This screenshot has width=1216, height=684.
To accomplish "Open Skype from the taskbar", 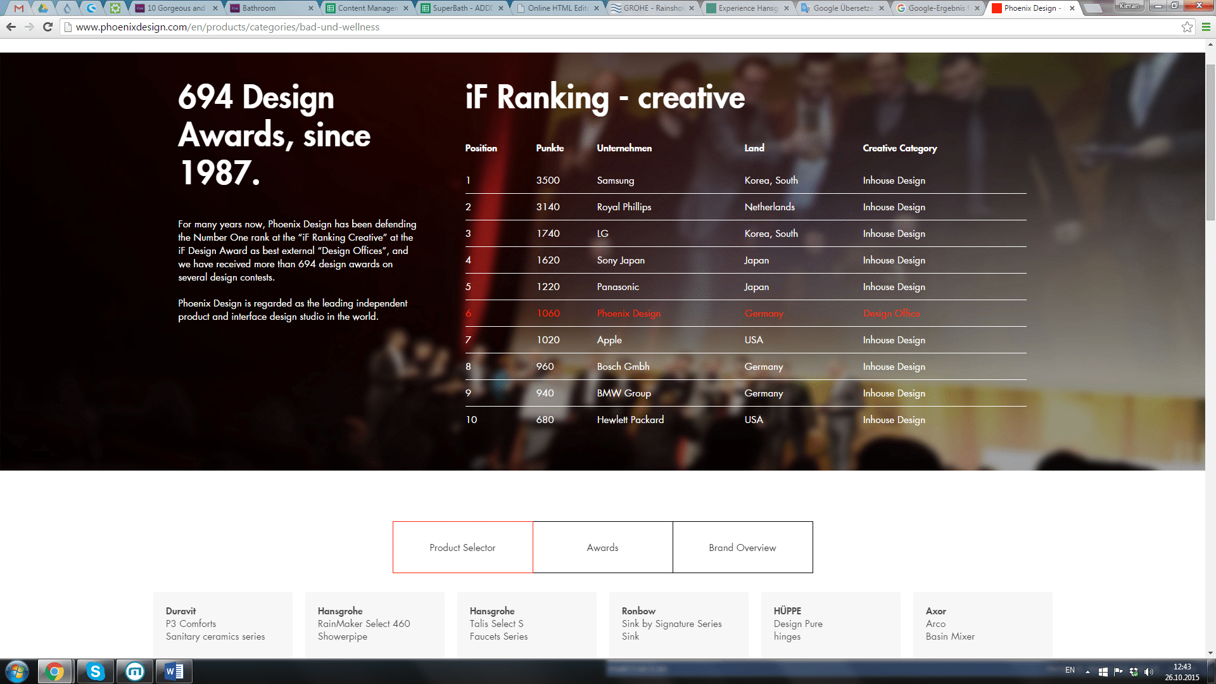I will [x=95, y=671].
